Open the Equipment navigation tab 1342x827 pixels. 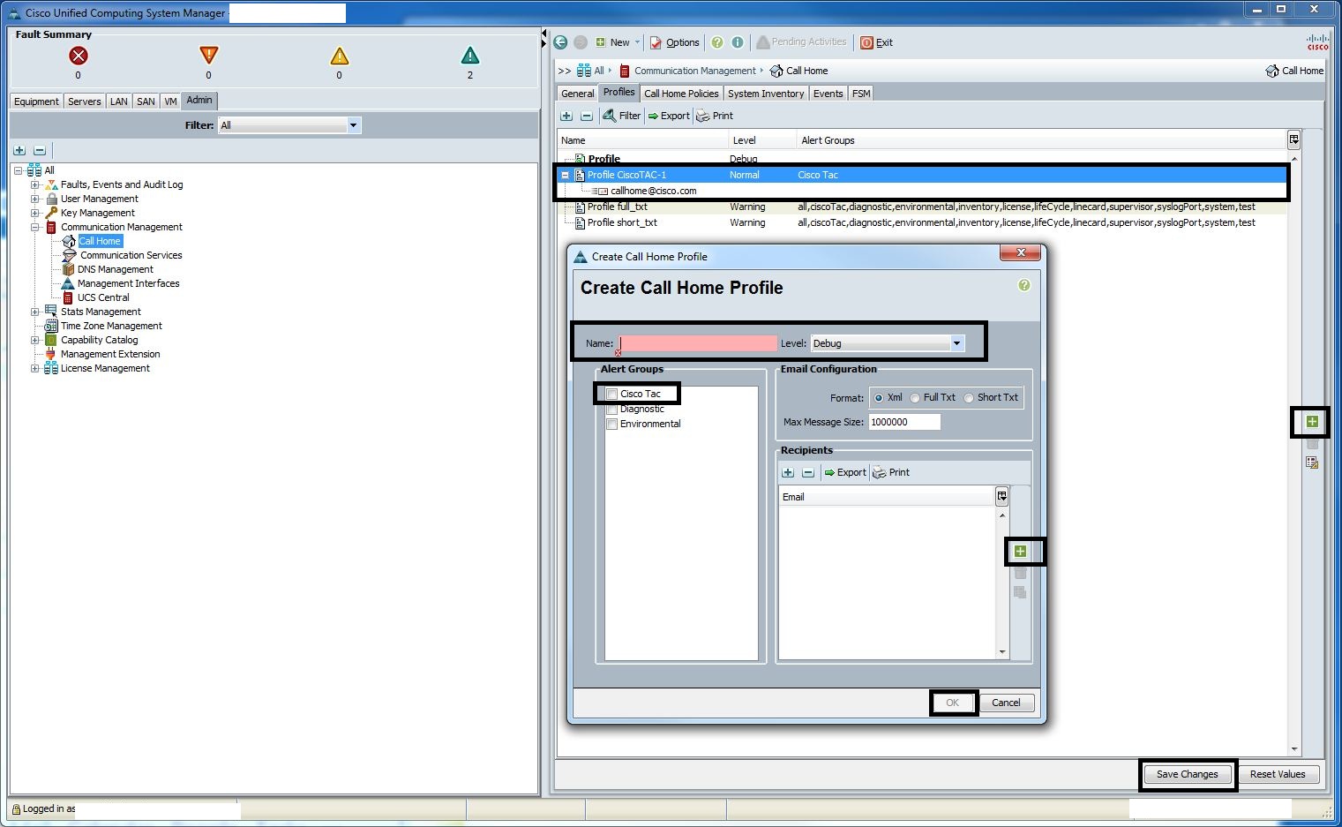36,101
